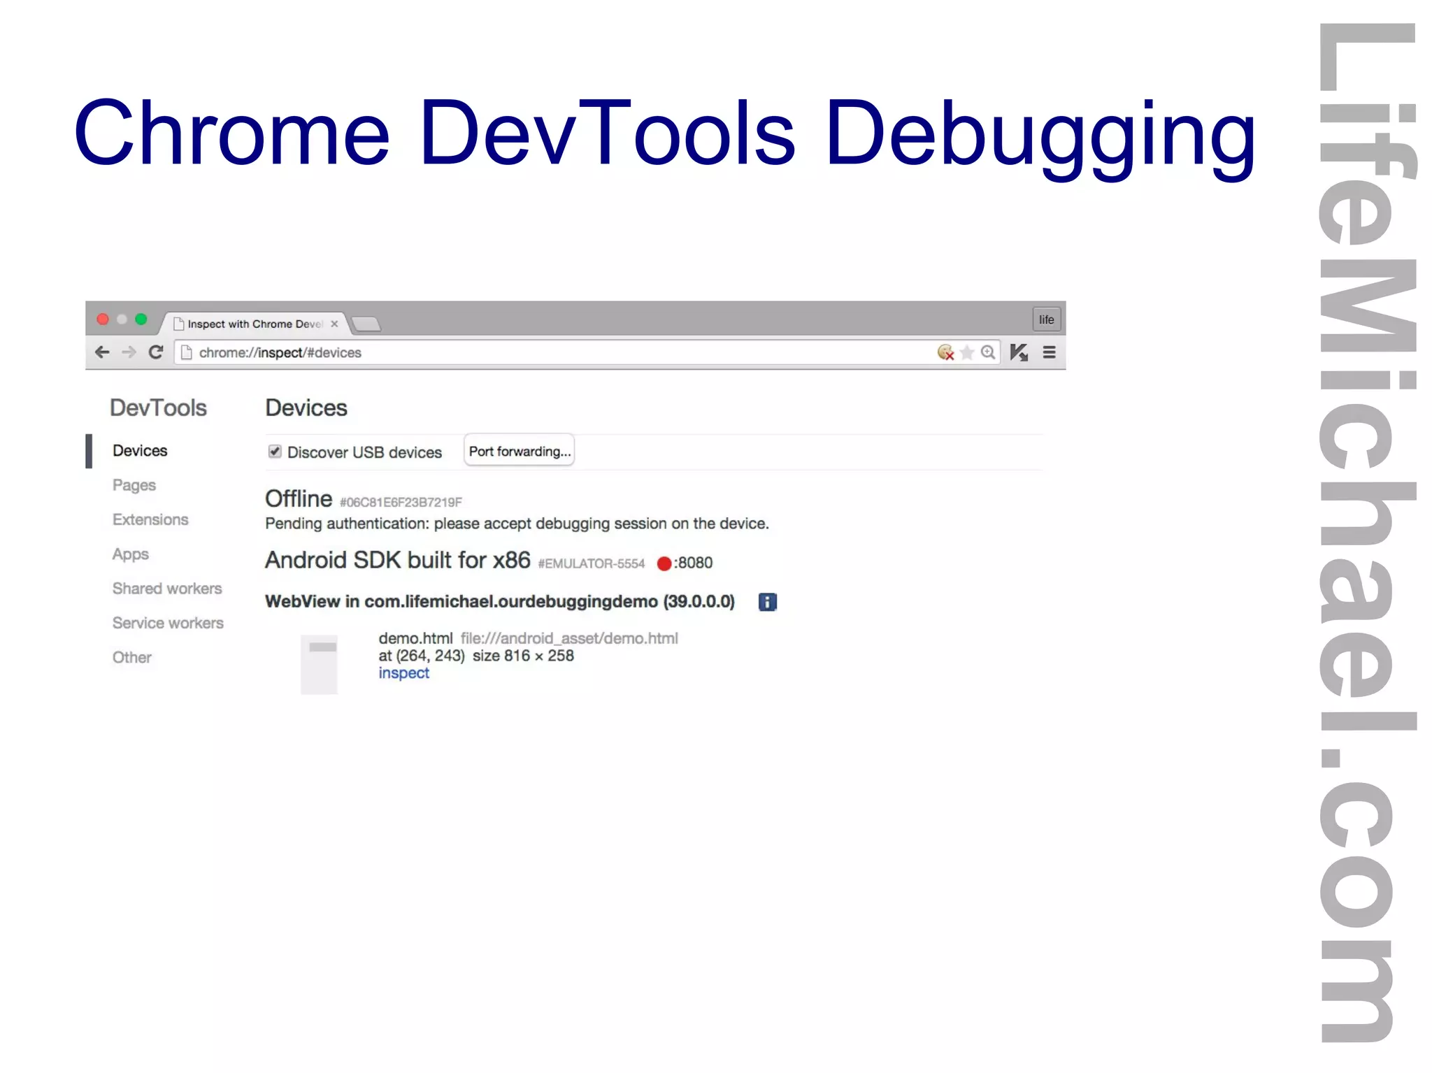Open the Chrome hamburger menu
The image size is (1432, 1073).
(1049, 352)
